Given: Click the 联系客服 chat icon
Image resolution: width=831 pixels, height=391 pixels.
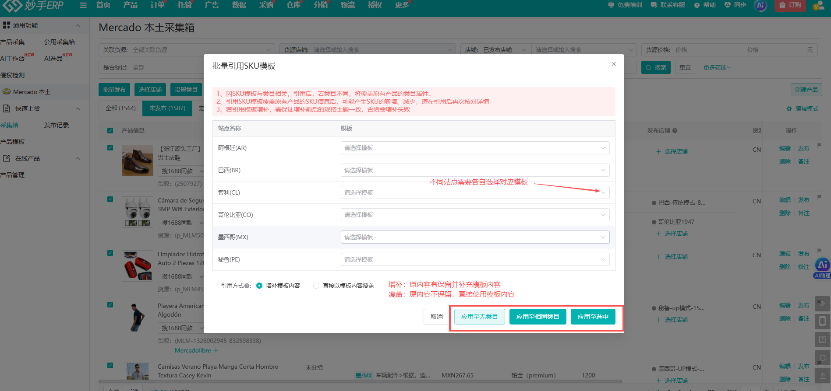Looking at the screenshot, I should 654,5.
